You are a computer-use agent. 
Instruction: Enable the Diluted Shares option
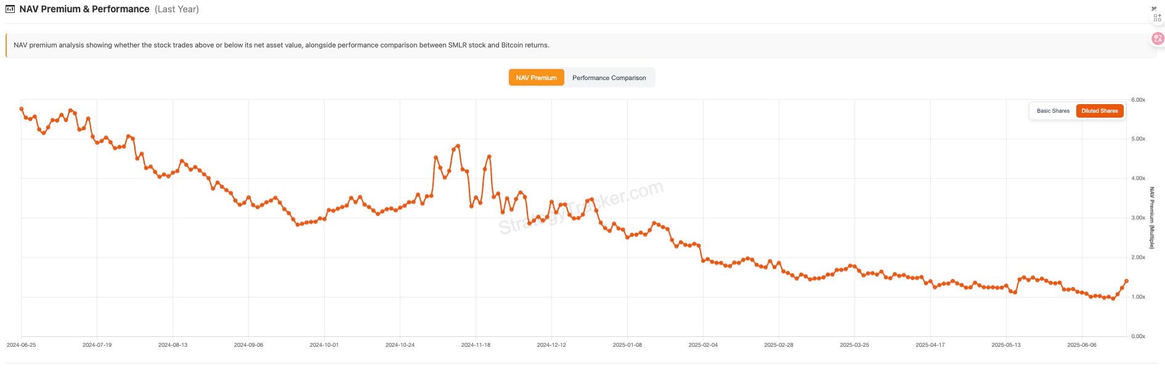point(1099,111)
